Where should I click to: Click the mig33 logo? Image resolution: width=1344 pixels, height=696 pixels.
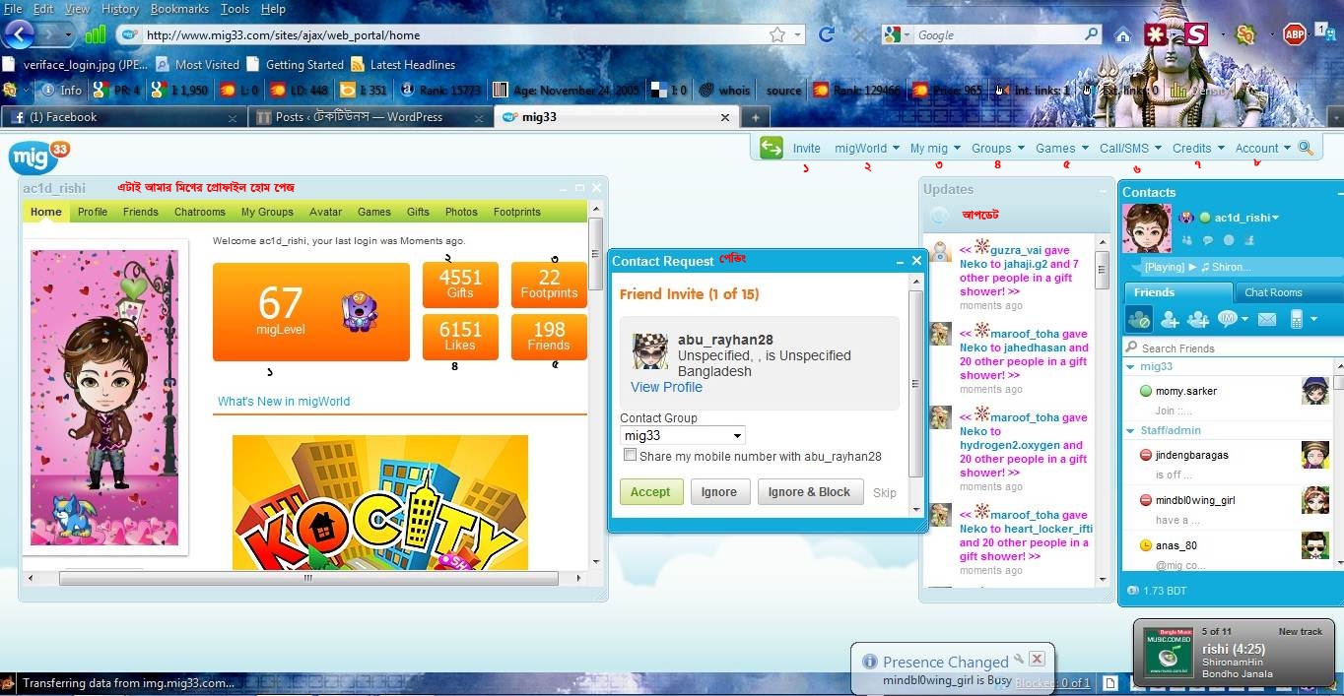tap(34, 158)
